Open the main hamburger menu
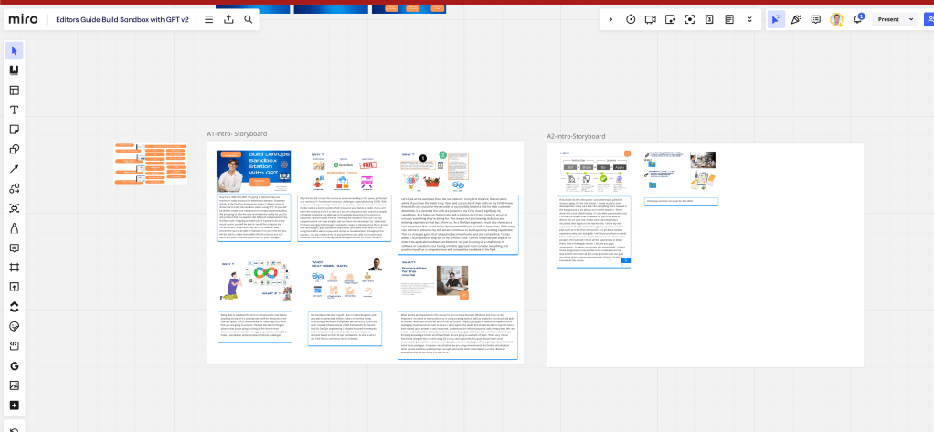 point(209,20)
